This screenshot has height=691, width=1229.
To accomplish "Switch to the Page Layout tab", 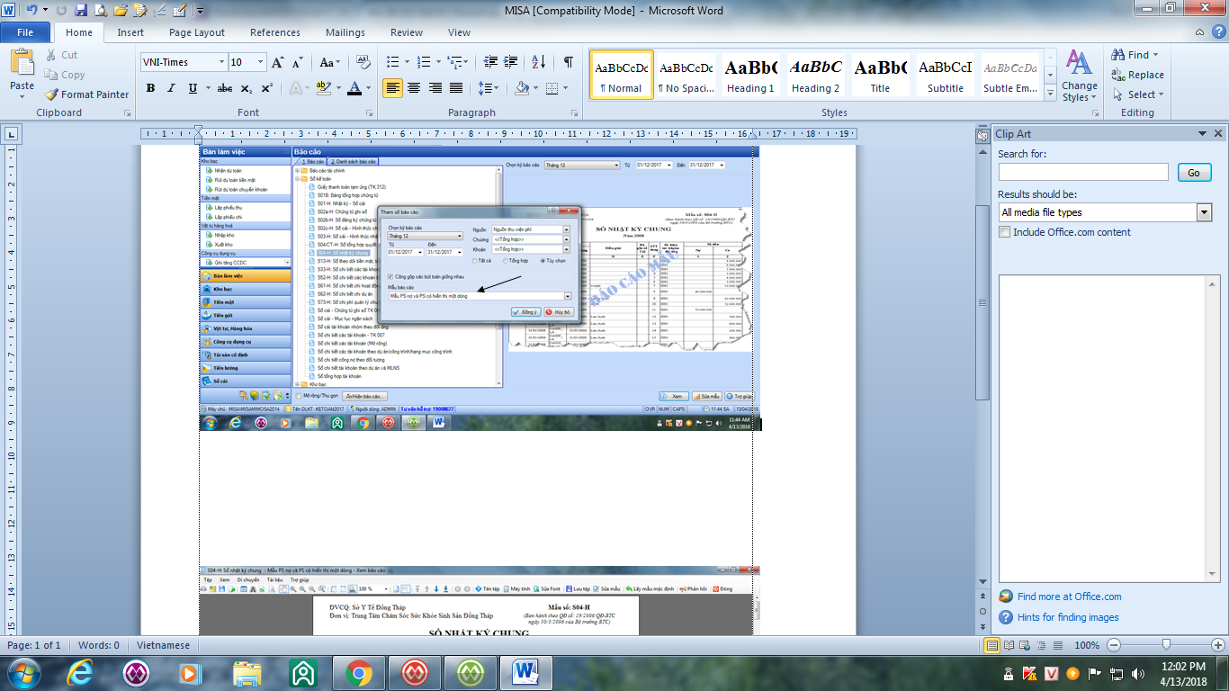I will [x=197, y=32].
